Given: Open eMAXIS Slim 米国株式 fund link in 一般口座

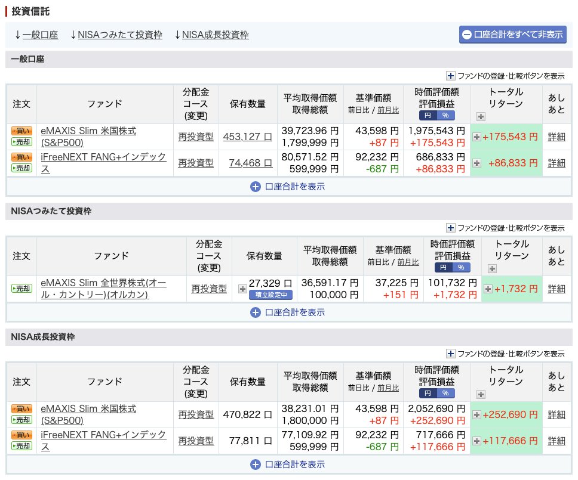Looking at the screenshot, I should [x=88, y=137].
